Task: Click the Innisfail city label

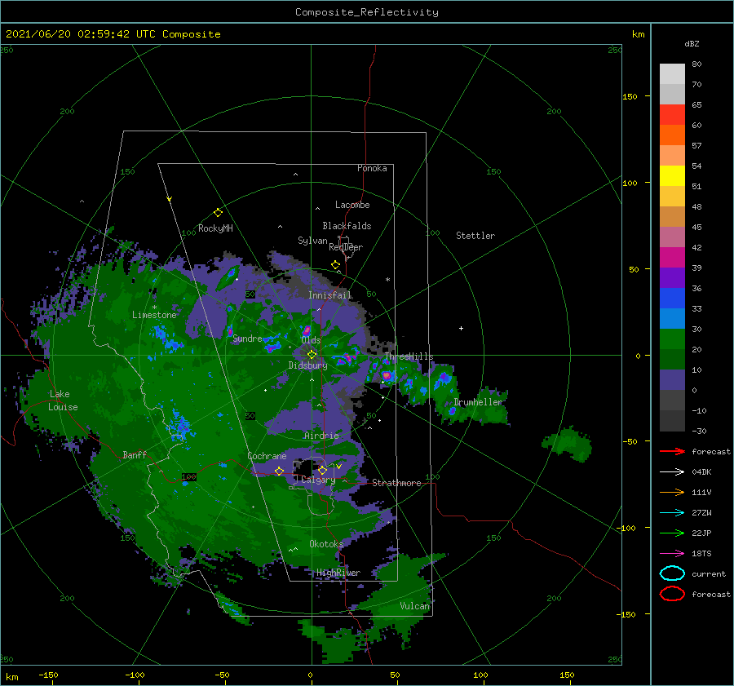Action: coord(329,295)
